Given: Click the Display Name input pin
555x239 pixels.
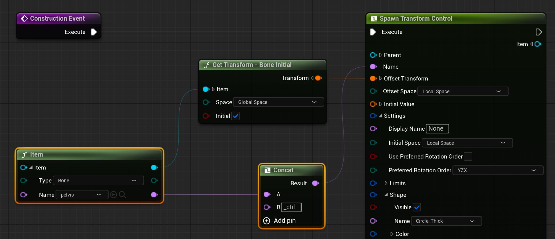Looking at the screenshot, I should coord(373,129).
